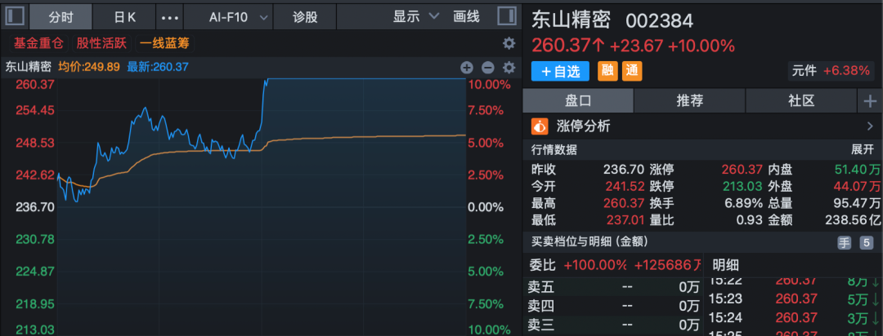Open the more chart periods ellipsis
Viewport: 883px width, 336px height.
(x=169, y=17)
